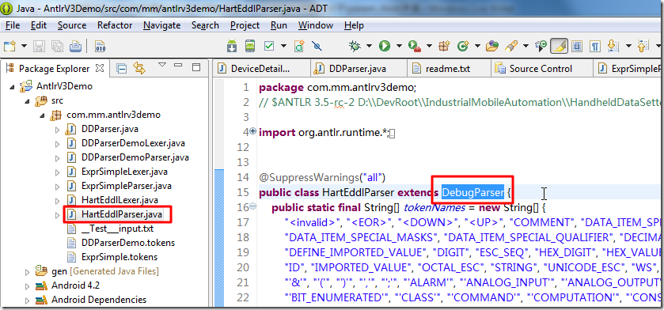Select HartEddlParser.java in the tree
The image size is (664, 310).
(122, 214)
